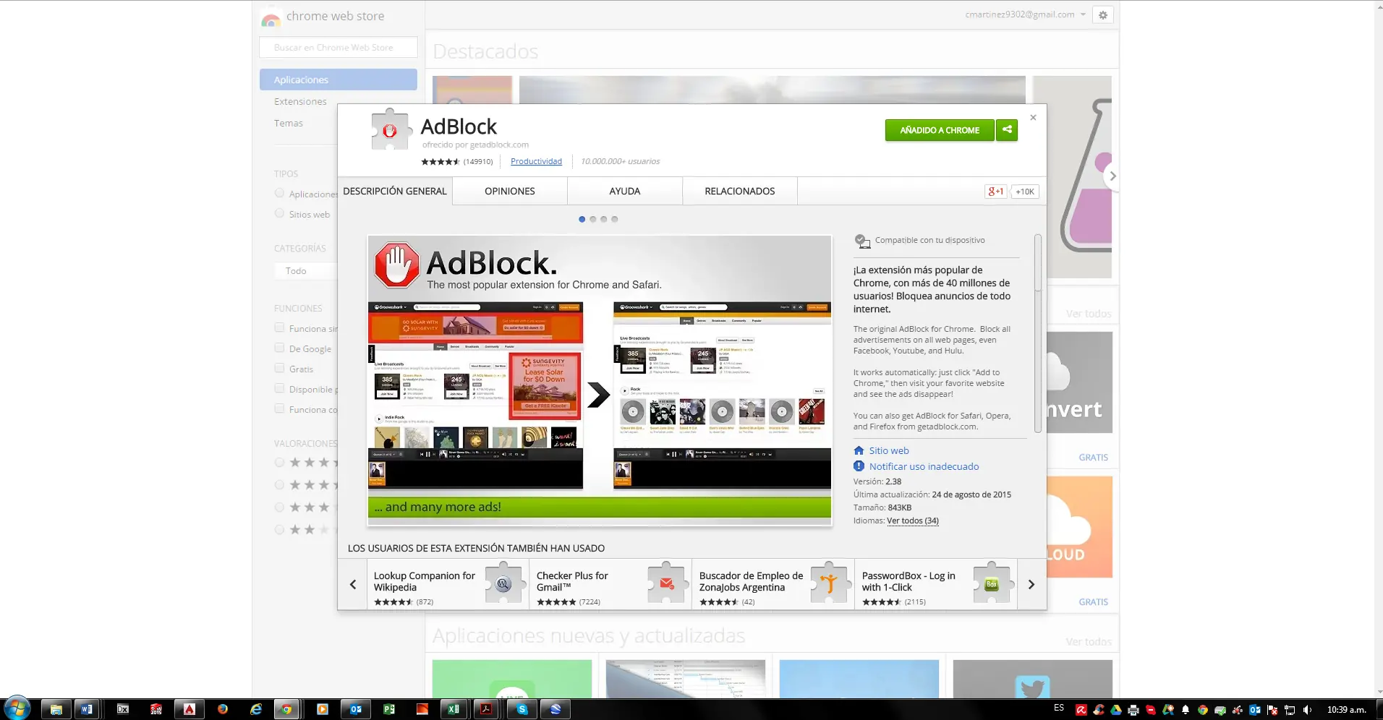The height and width of the screenshot is (720, 1383).
Task: Advance the Destacados carousel with right chevron
Action: 1112,176
